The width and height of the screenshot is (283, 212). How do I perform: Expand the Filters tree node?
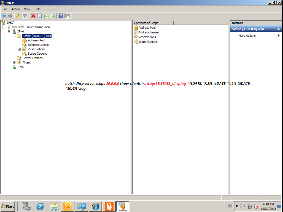(14, 62)
